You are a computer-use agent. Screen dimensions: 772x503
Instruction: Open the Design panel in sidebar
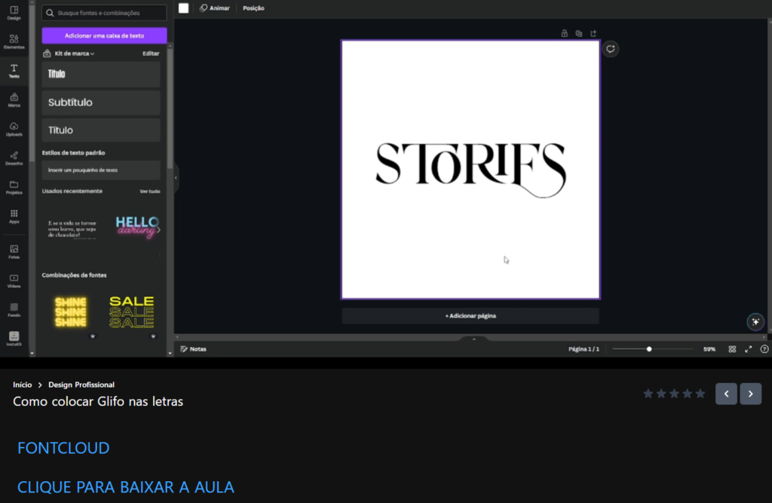point(14,12)
